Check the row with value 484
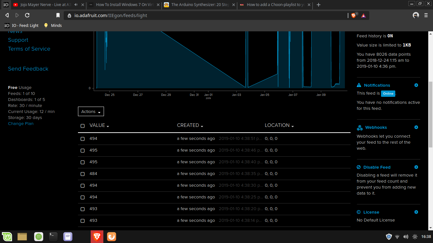This screenshot has height=243, width=433. click(82, 174)
